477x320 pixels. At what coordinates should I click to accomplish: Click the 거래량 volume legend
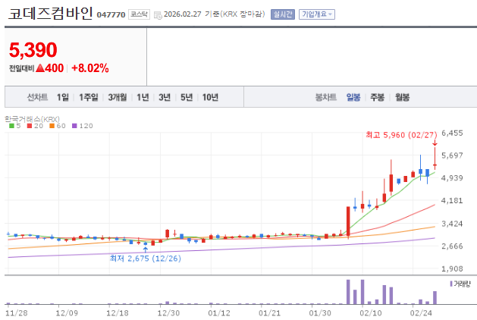pos(460,284)
